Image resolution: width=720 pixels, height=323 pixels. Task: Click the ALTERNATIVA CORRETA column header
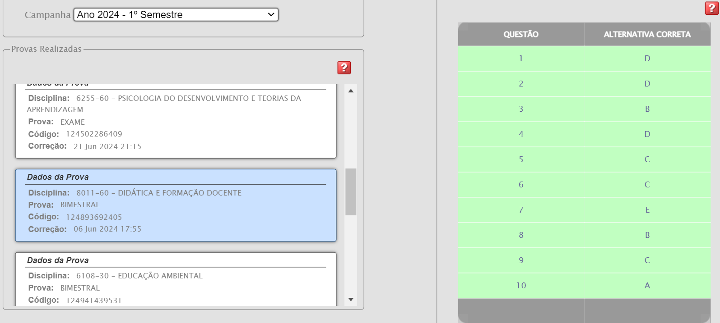click(647, 34)
